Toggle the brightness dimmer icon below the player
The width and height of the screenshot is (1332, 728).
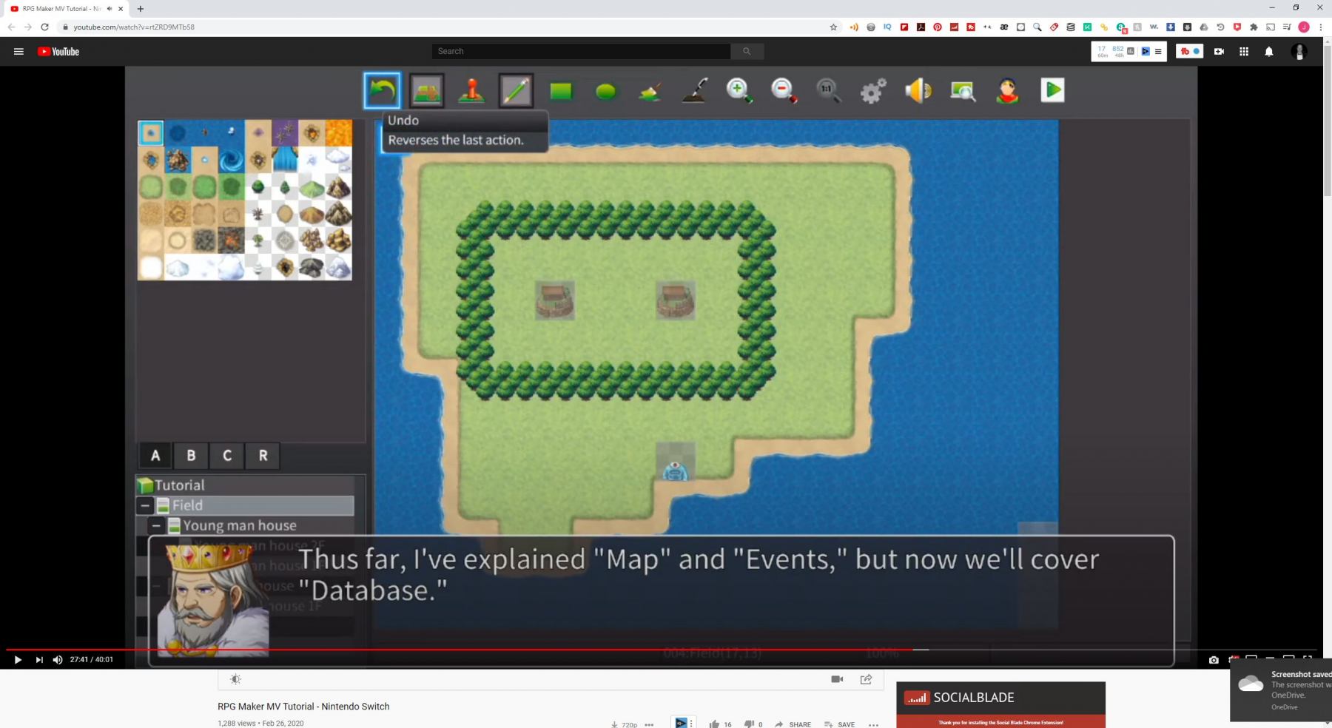[x=235, y=679]
